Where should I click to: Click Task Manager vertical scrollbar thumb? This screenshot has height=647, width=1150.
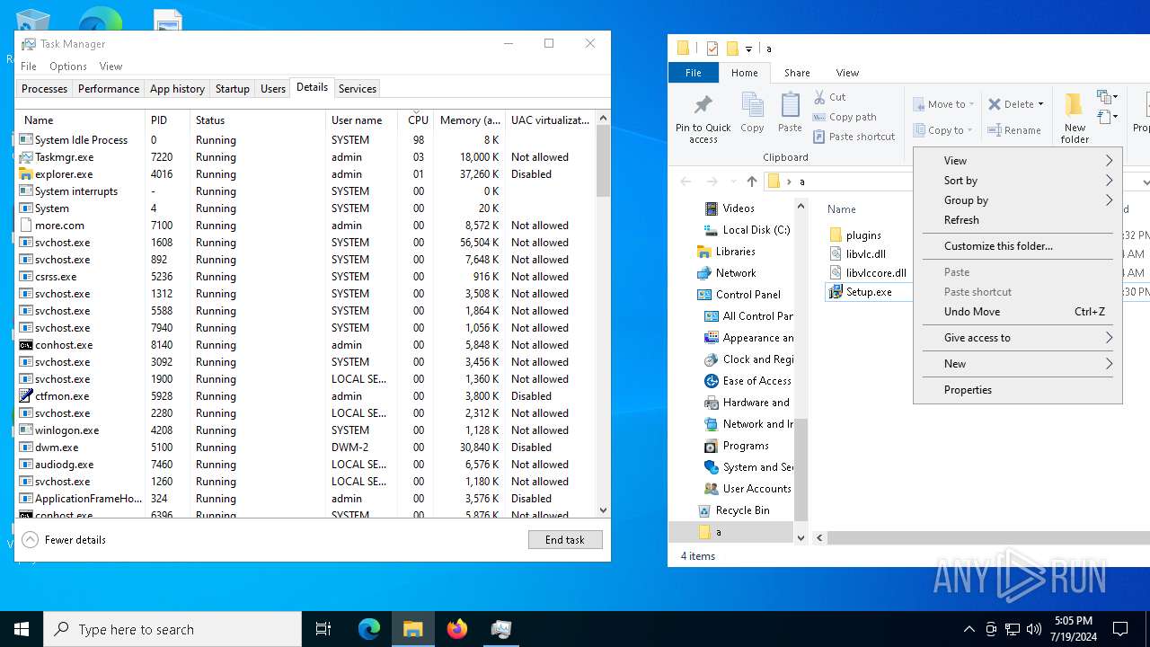tap(603, 161)
